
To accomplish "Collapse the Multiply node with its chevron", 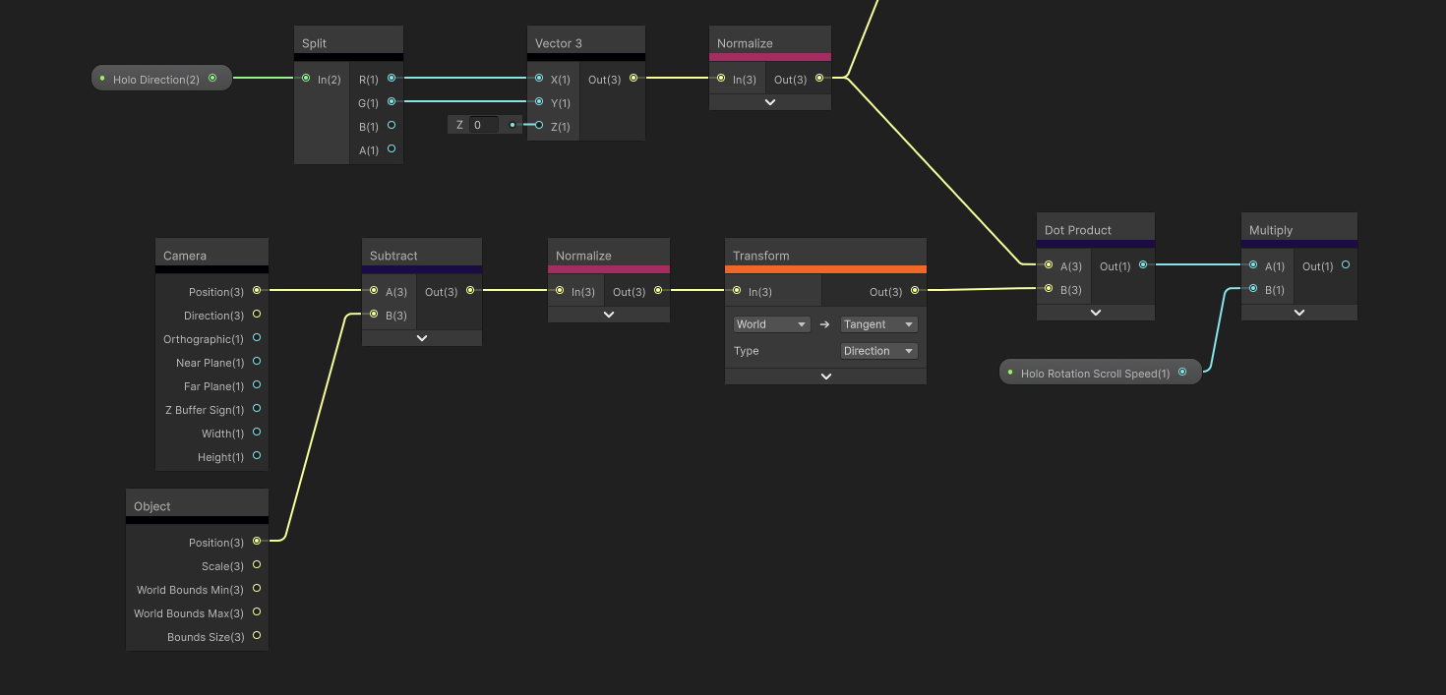I will pos(1298,311).
